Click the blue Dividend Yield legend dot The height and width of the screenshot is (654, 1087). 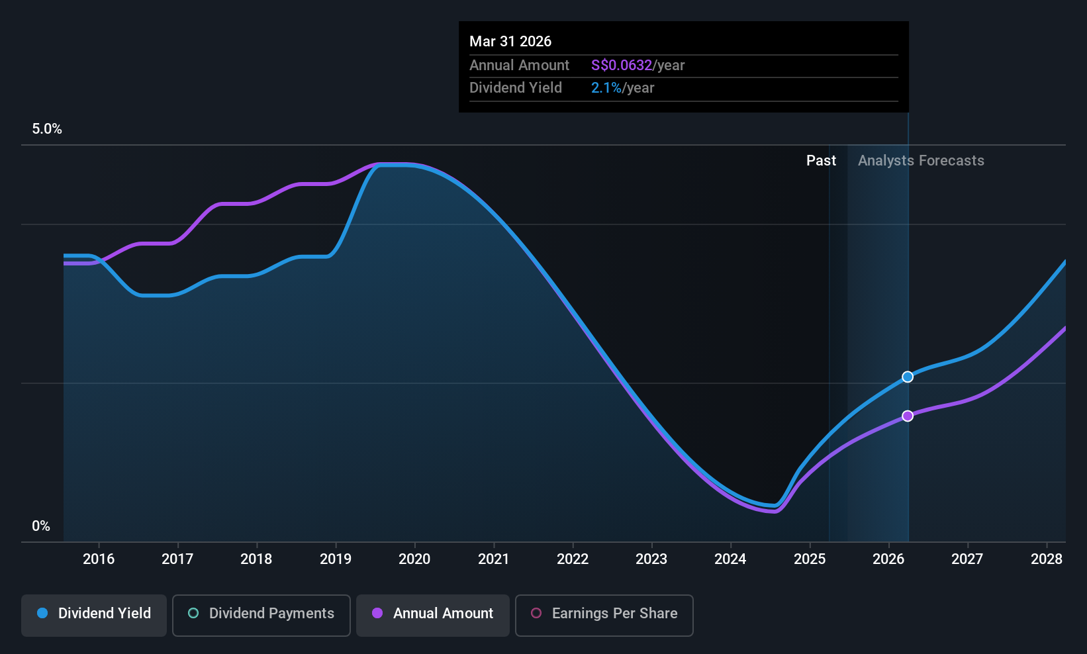point(42,614)
